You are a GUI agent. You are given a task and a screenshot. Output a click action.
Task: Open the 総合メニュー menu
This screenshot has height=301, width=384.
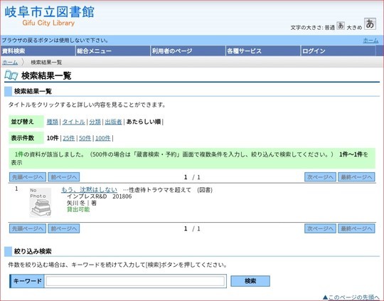click(x=113, y=51)
